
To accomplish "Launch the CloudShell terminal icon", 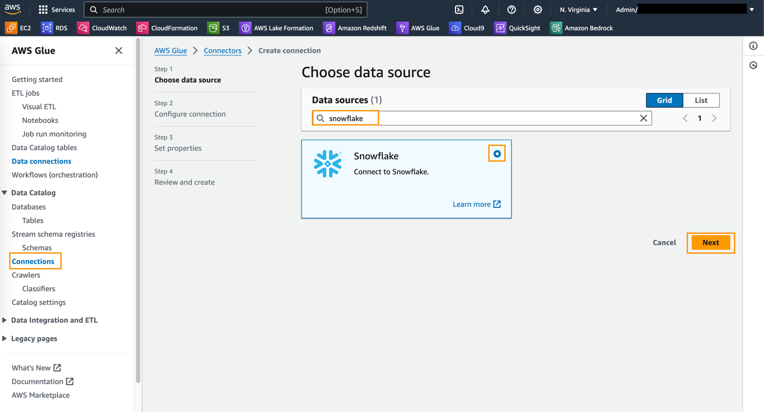I will [459, 10].
